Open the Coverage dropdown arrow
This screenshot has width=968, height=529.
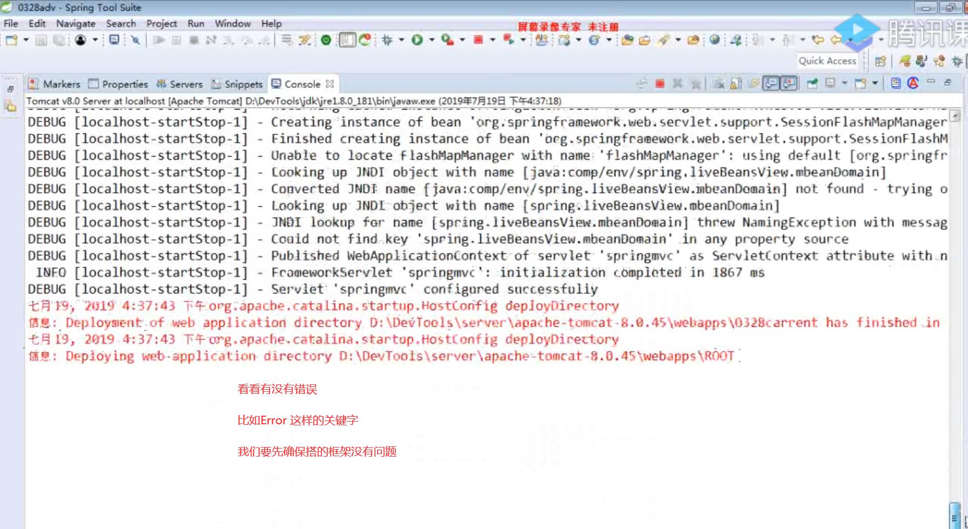[462, 40]
